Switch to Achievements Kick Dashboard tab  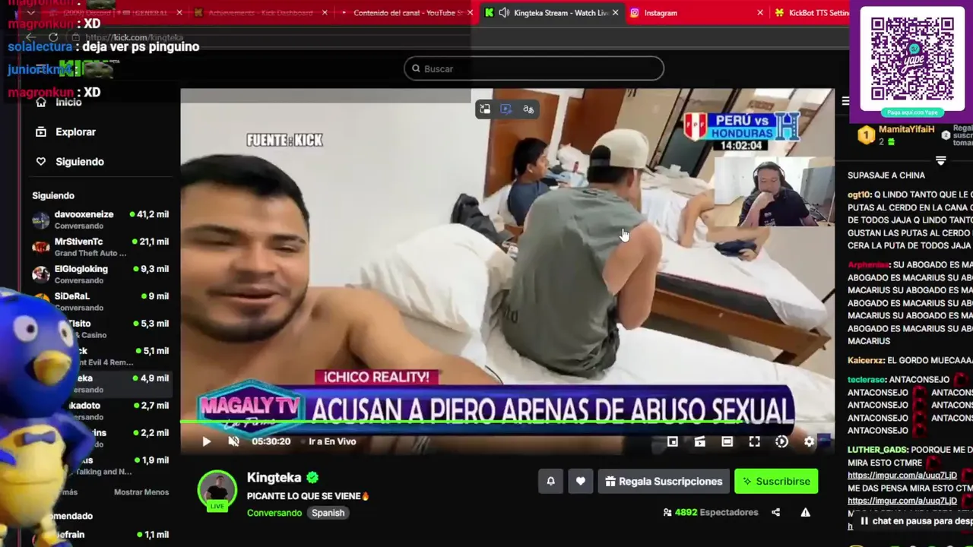click(260, 13)
